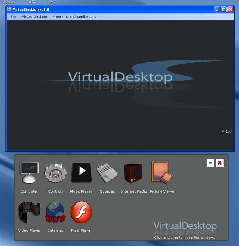Screen dimensions: 239x246
Task: Close the VirtualDesktop v.1.0 window
Action: [x=230, y=9]
